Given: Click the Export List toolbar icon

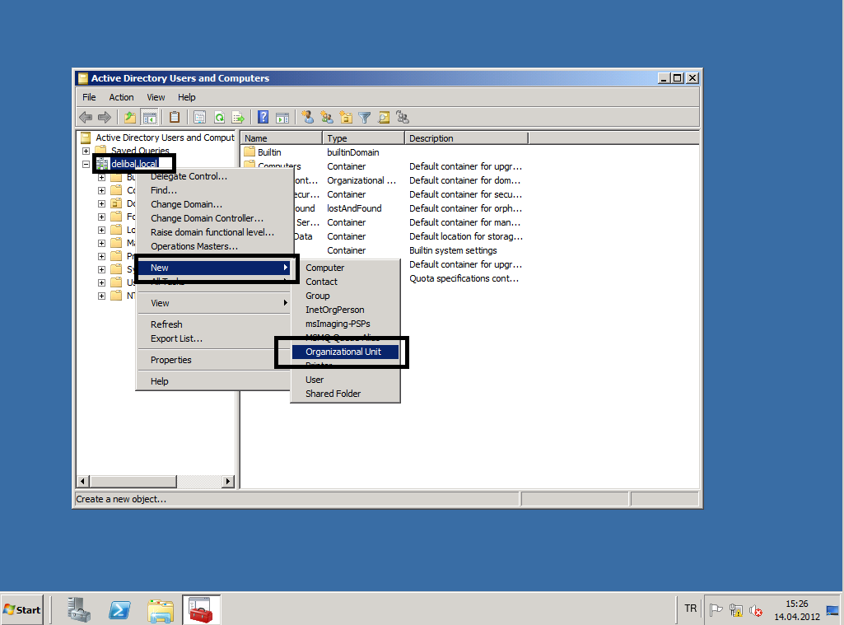Looking at the screenshot, I should [238, 118].
